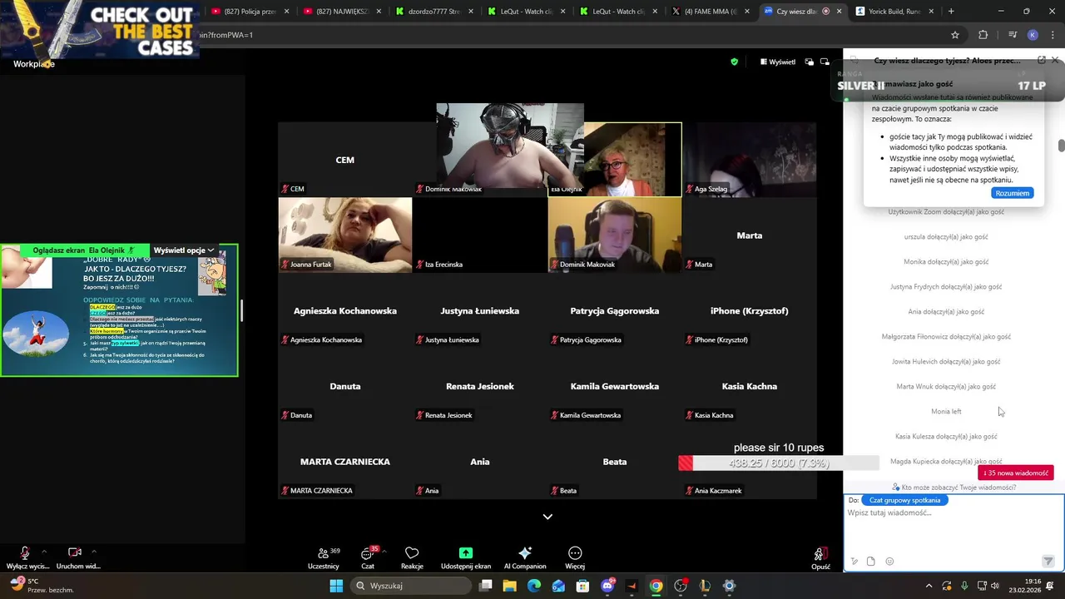Image resolution: width=1065 pixels, height=599 pixels.
Task: Open taskbar volume speaker icon
Action: click(x=995, y=586)
